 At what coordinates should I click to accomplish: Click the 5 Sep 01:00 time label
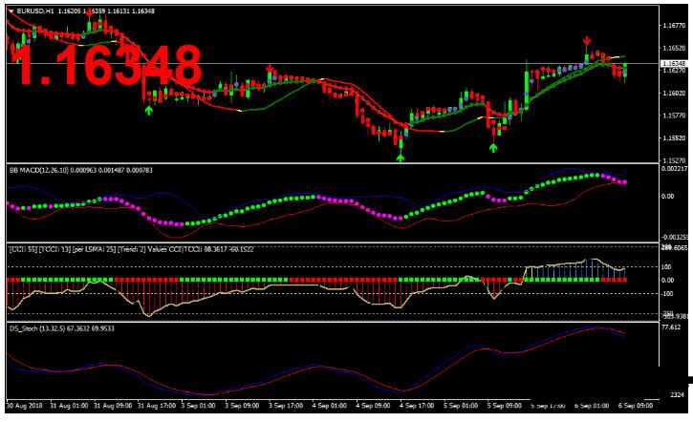[461, 405]
